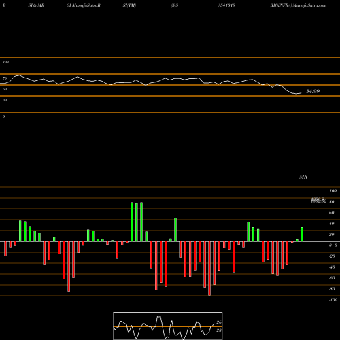Click the -60 label on MR axis
Viewport: 340px width, 340px height.
(x=332, y=278)
